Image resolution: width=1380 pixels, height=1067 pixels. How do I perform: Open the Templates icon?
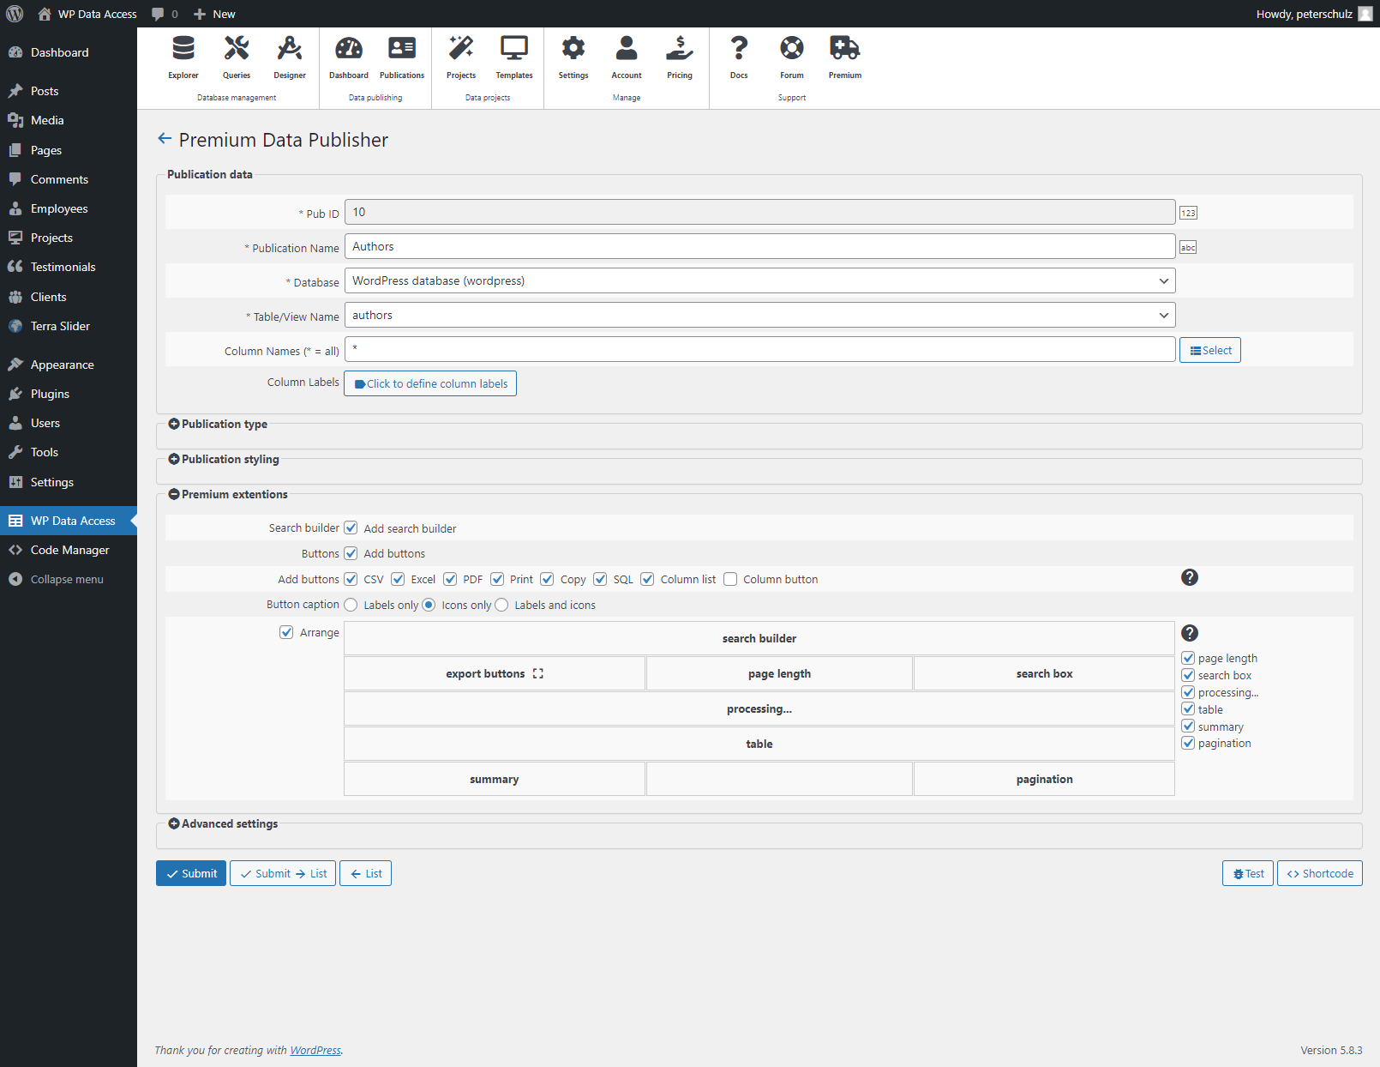coord(514,57)
